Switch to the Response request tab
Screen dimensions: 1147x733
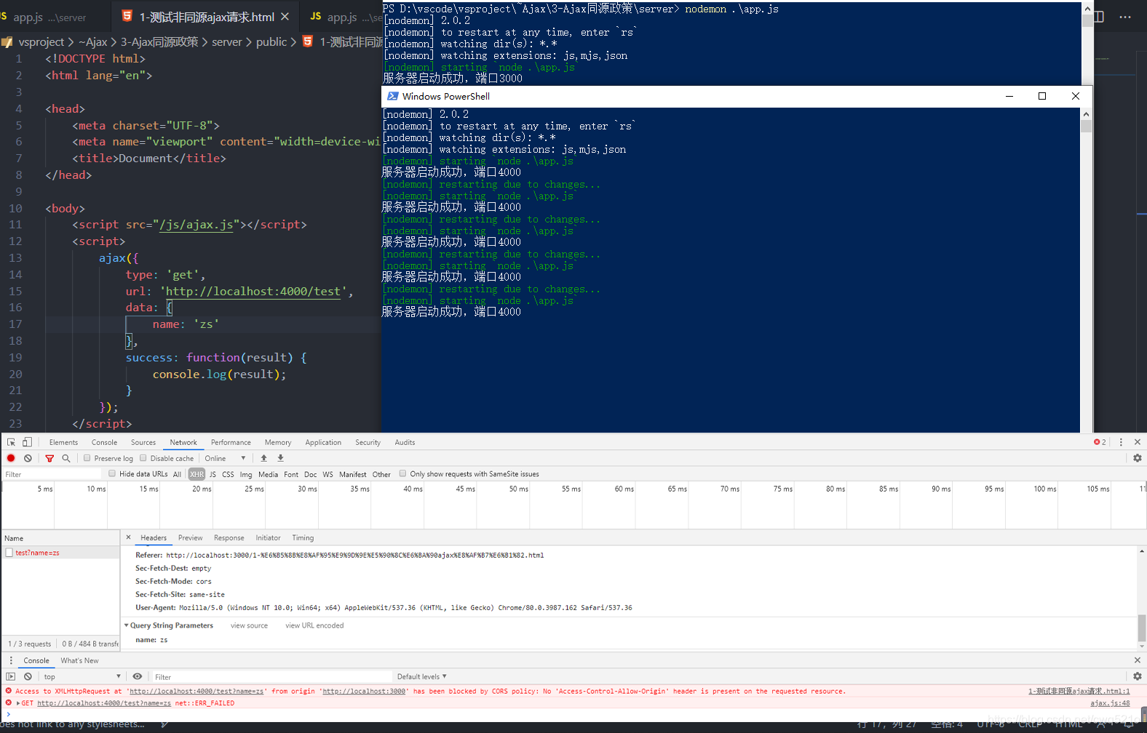pyautogui.click(x=229, y=538)
